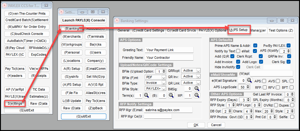The image size is (300, 131).
Task: Expand the BFile Style dropdown showing PAYLEX+
Action: pyautogui.click(x=155, y=88)
